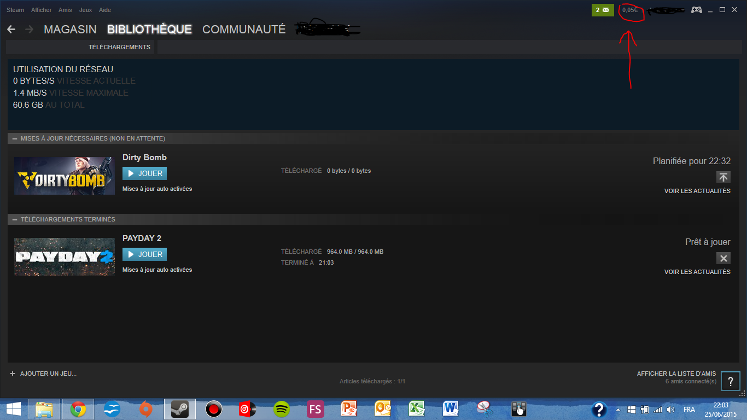Open Spotify from the taskbar
747x420 pixels.
click(281, 409)
